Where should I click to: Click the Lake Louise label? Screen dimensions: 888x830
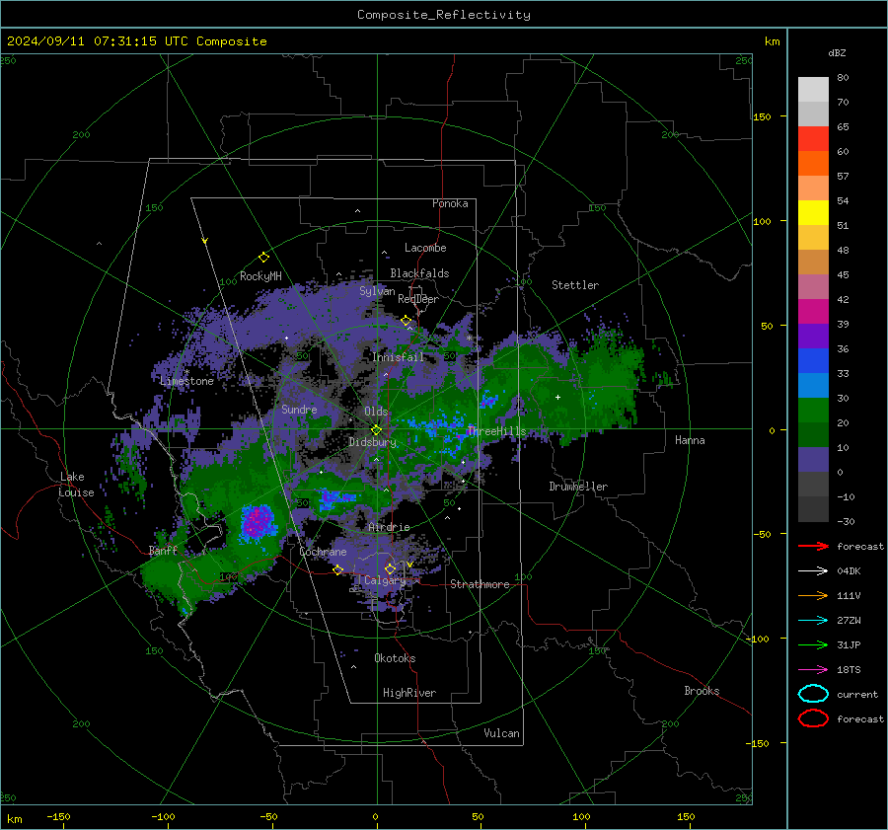76,485
